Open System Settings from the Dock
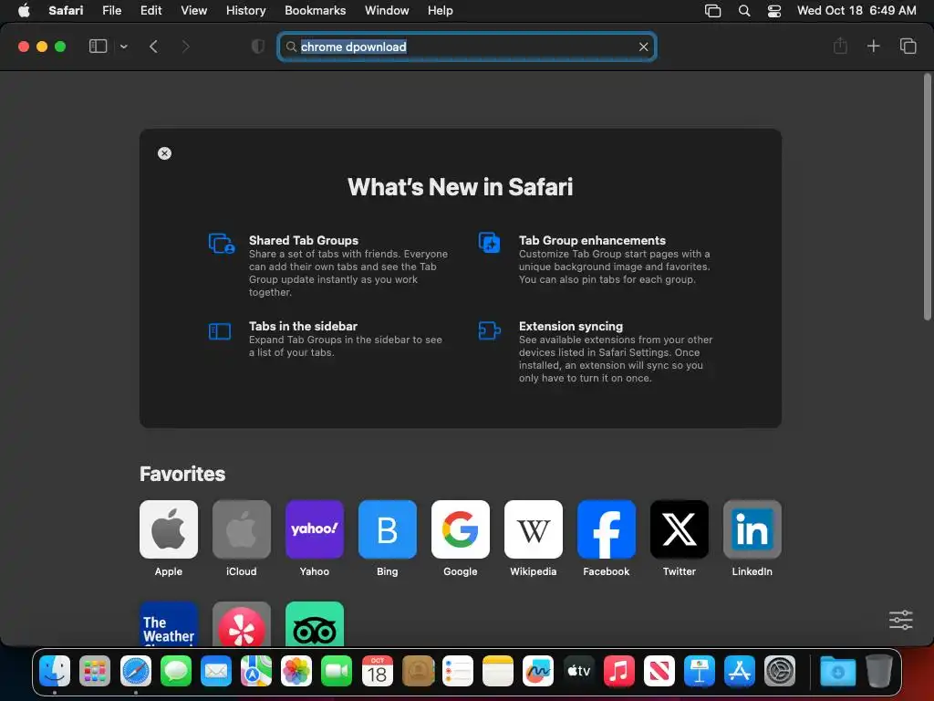This screenshot has height=701, width=934. pyautogui.click(x=780, y=671)
